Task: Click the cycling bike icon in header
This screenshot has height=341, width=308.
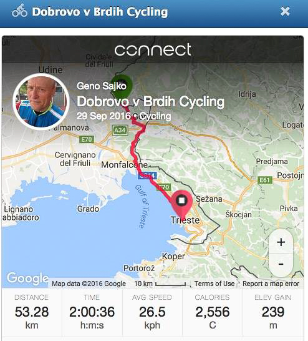Action: point(19,11)
